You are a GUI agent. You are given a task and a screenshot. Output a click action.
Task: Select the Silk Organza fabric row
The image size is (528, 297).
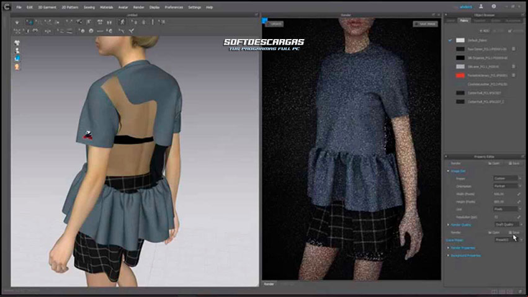(x=483, y=58)
